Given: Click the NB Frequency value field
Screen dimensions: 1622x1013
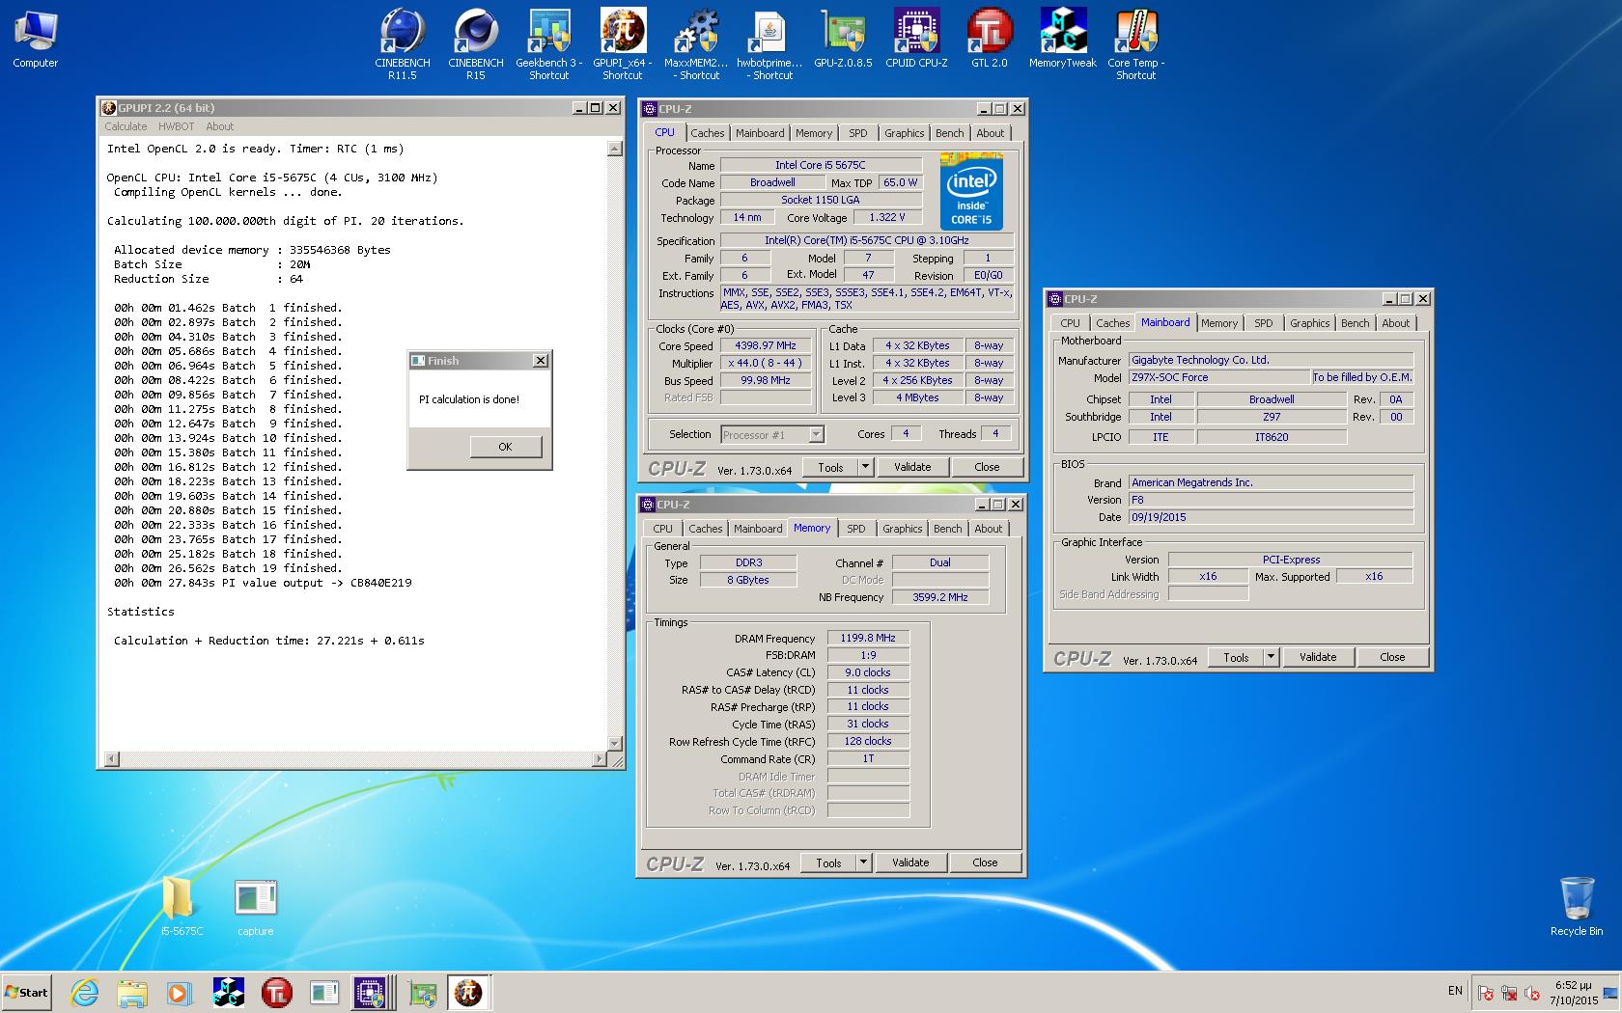Looking at the screenshot, I should point(940,597).
